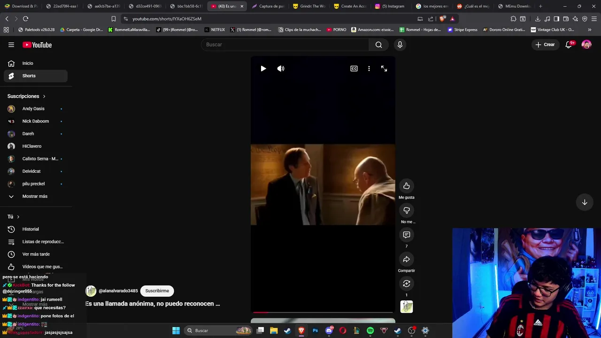This screenshot has height=338, width=601.
Task: Open the Deividcat subscription
Action: pos(35,171)
